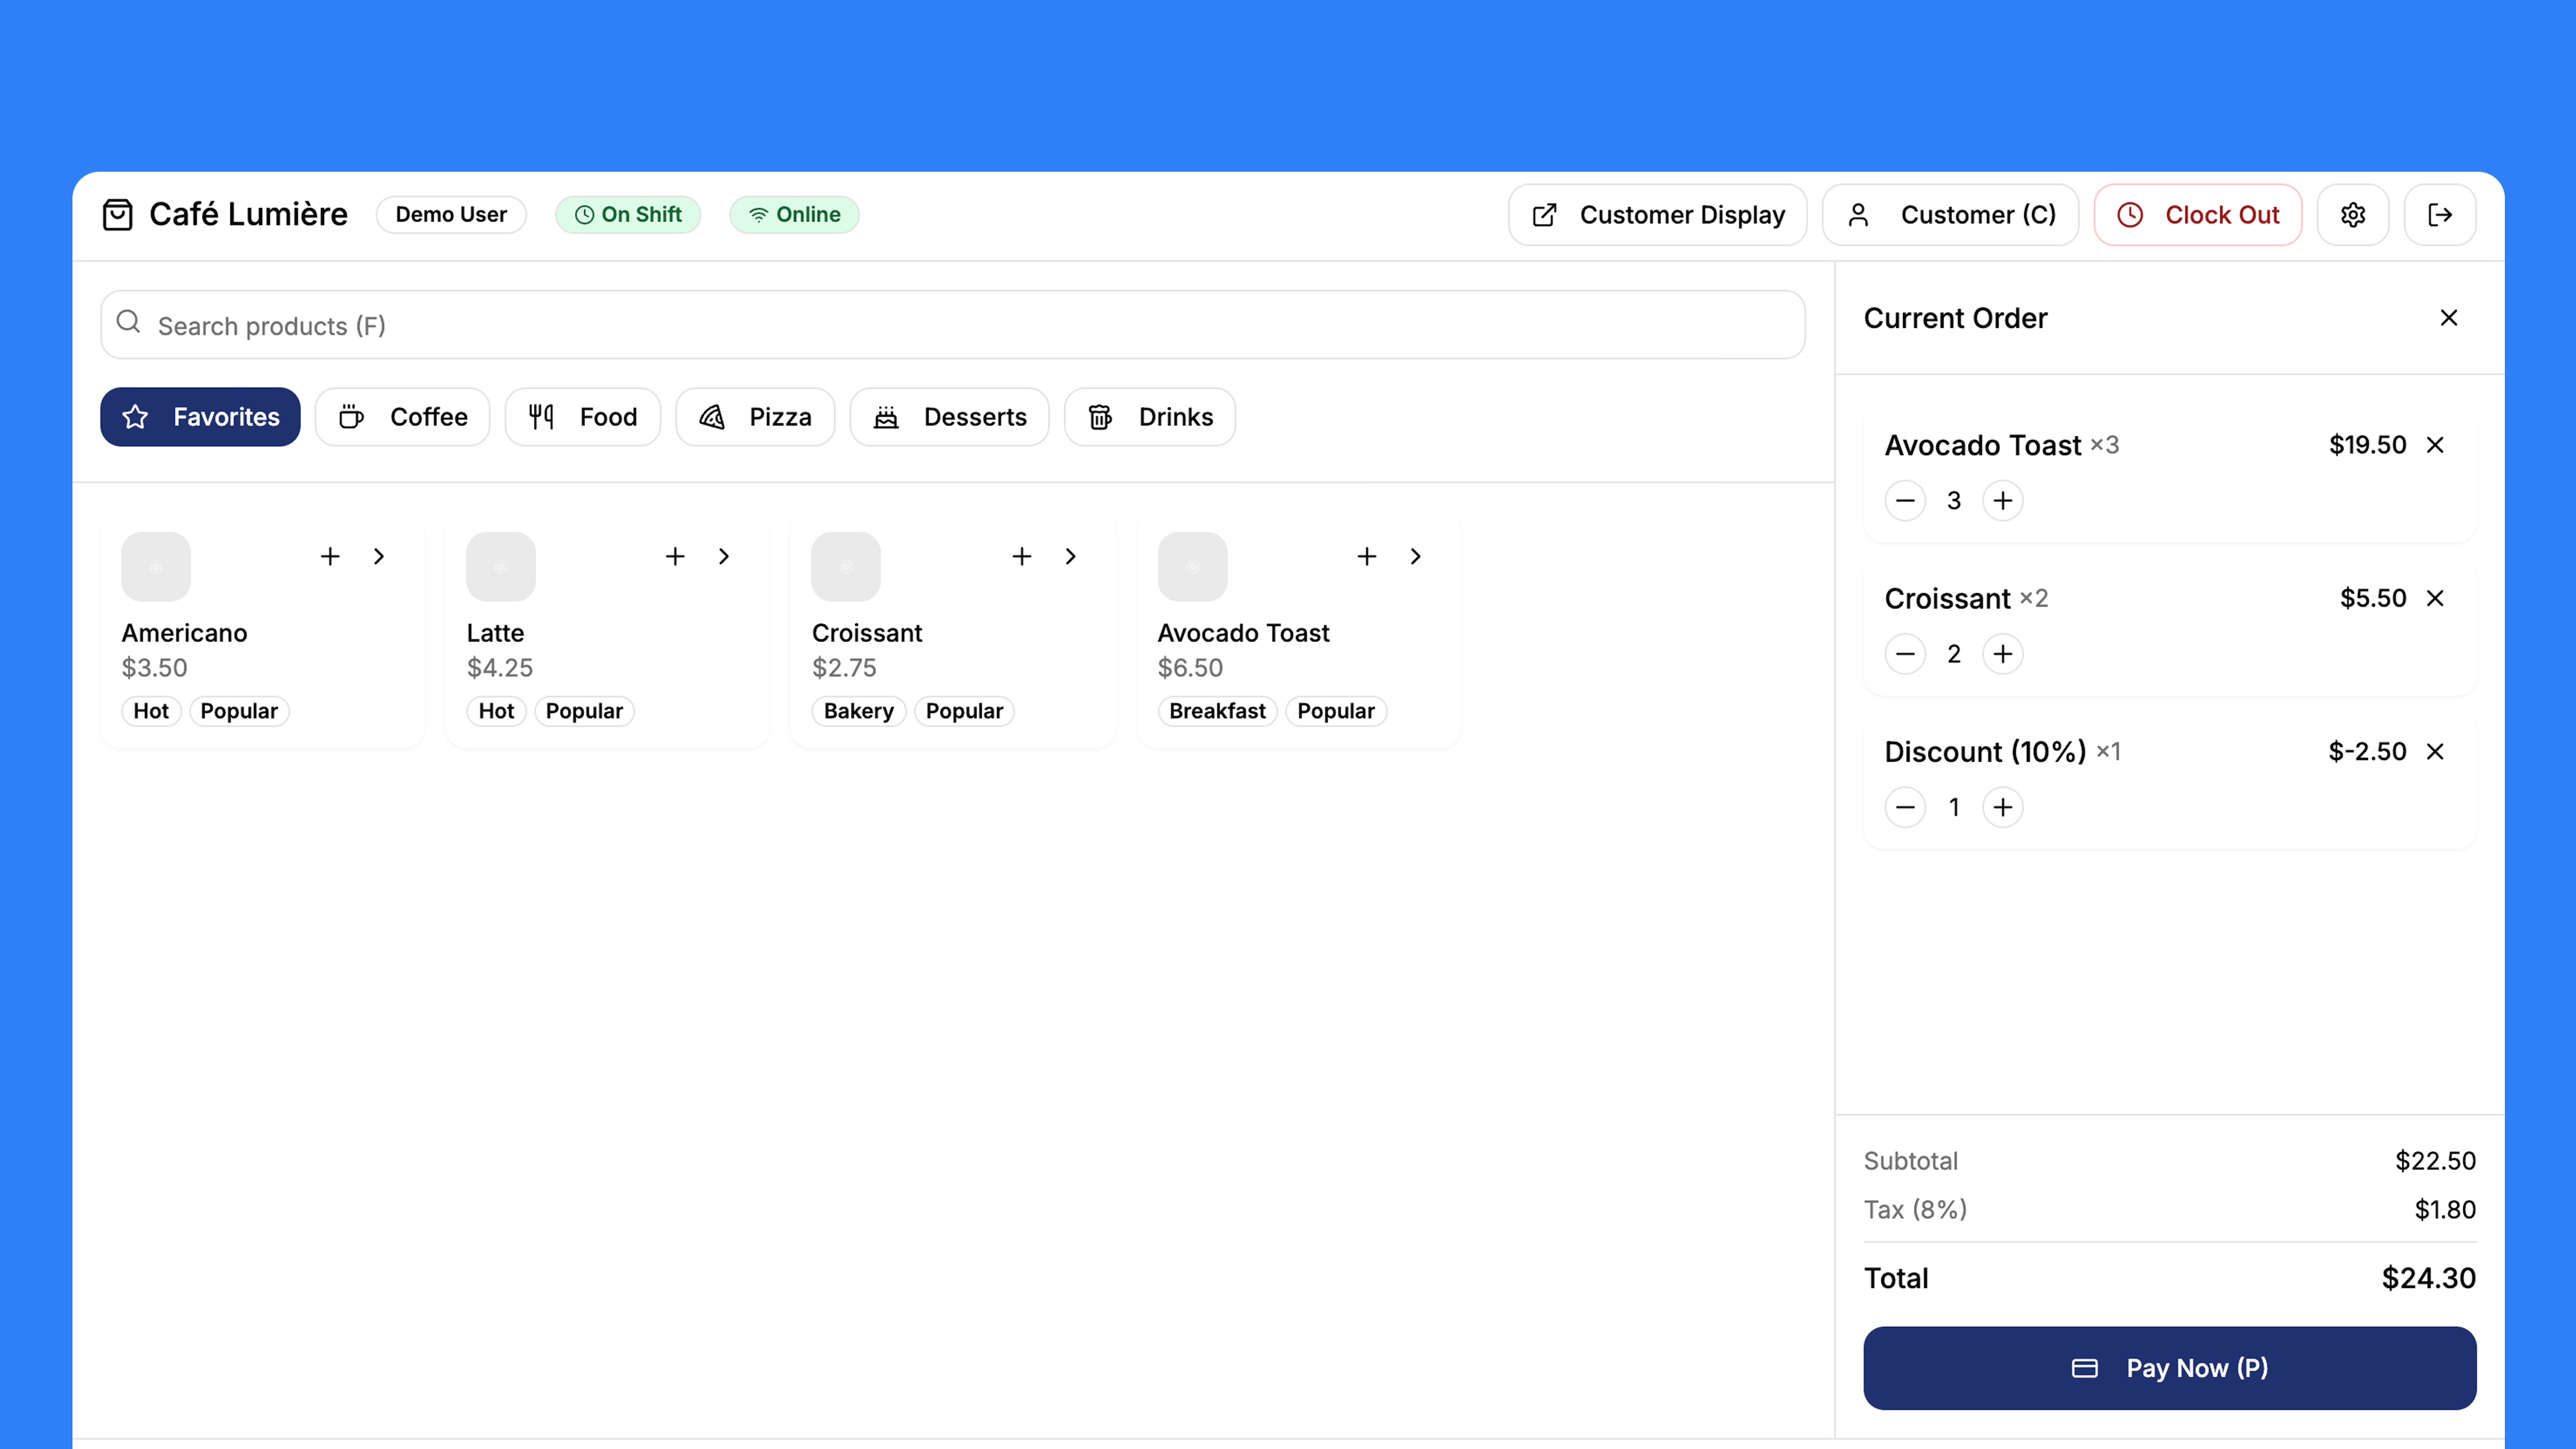
Task: Click the logout icon in header
Action: (x=2439, y=215)
